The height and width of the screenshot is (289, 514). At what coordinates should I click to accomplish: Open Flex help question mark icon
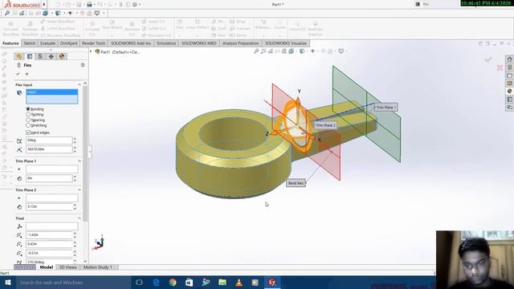point(83,65)
